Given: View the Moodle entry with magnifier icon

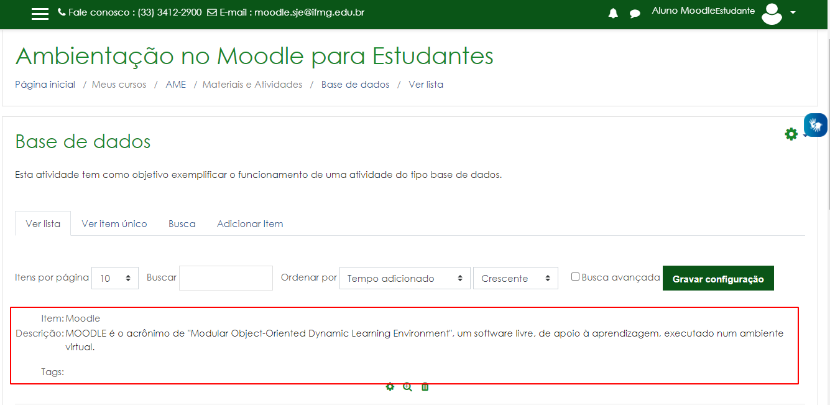Looking at the screenshot, I should pos(407,387).
